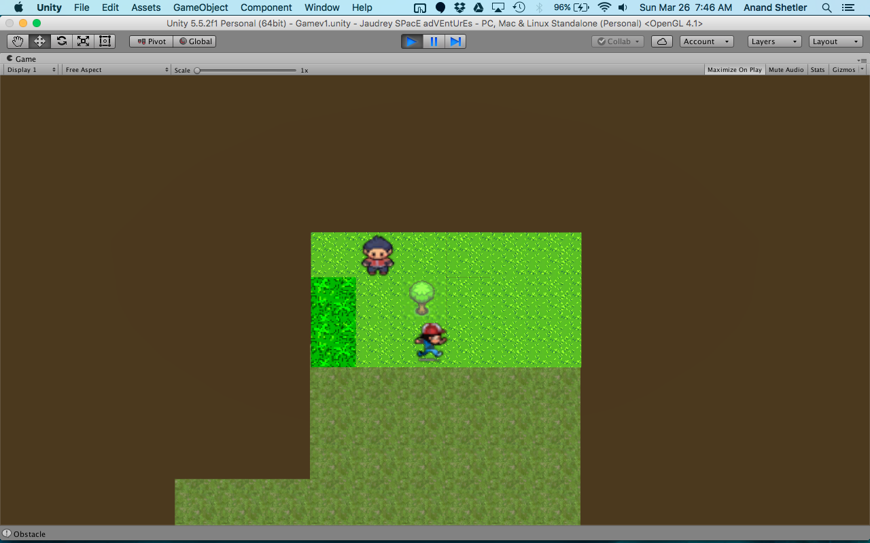Open Game panel options menu
The image size is (870, 543).
click(863, 60)
